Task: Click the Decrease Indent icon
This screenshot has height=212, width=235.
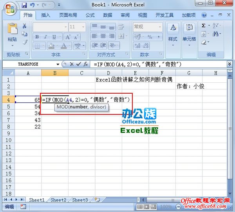Action: tap(95, 45)
